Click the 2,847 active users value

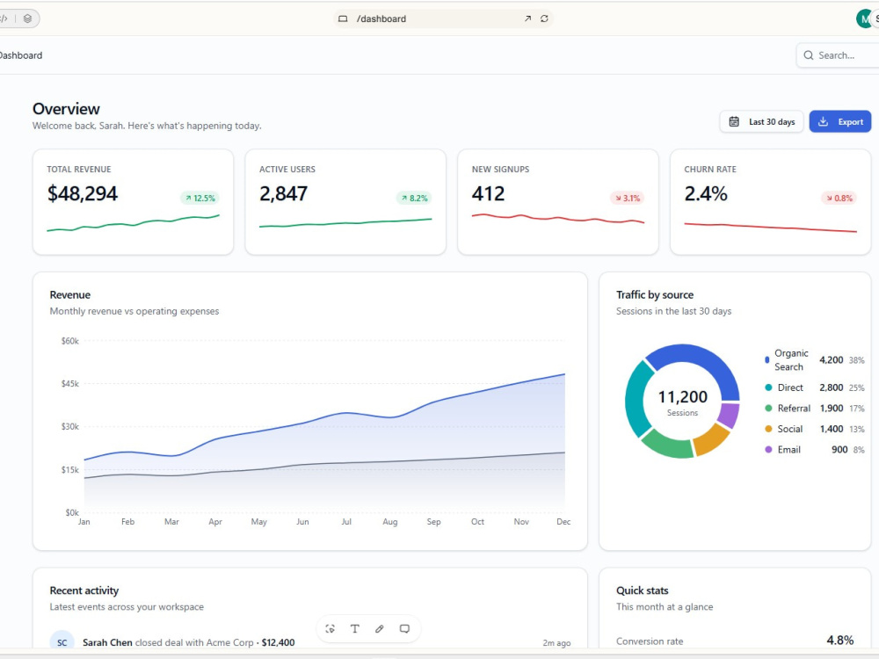[x=283, y=193]
